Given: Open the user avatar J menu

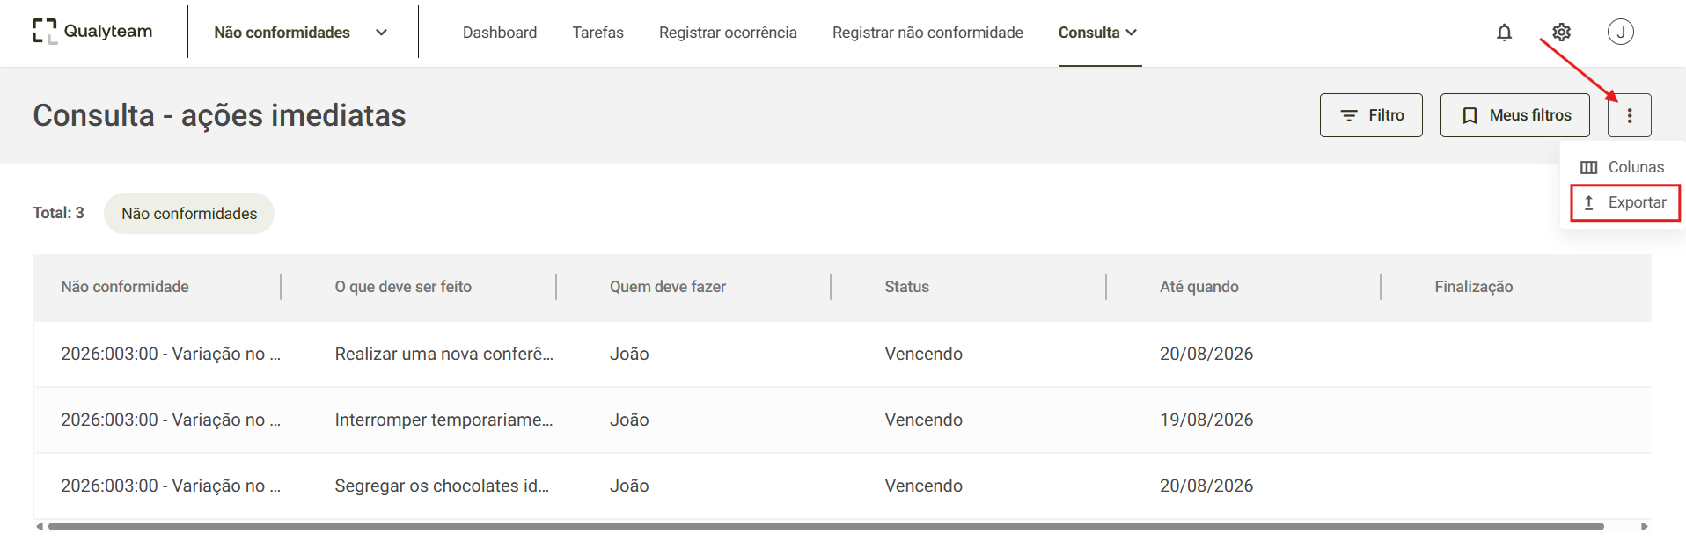Looking at the screenshot, I should pos(1620,32).
